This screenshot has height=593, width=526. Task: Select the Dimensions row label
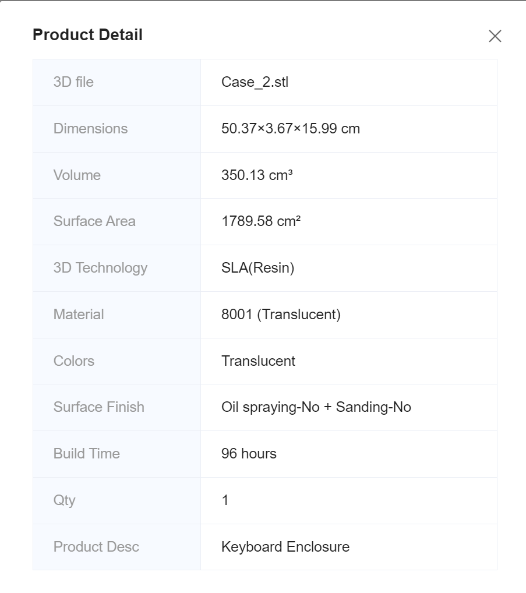click(x=90, y=129)
